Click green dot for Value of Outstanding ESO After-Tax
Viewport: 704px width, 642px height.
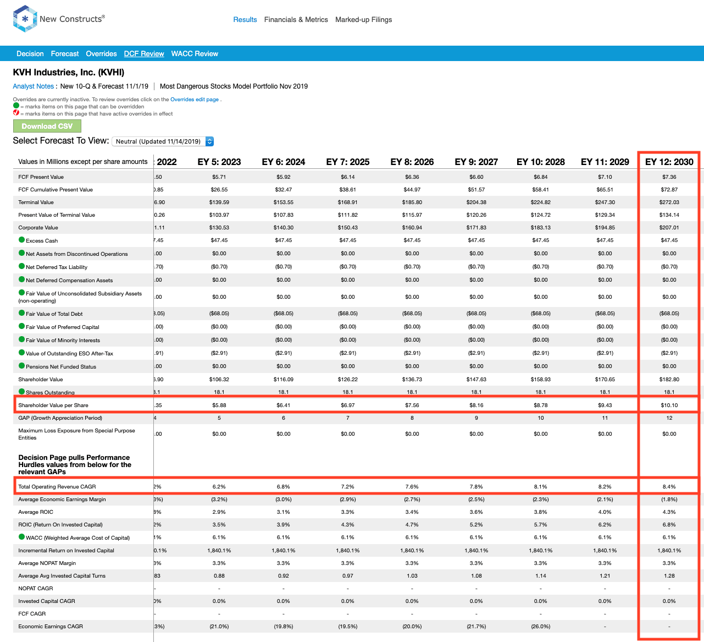pyautogui.click(x=22, y=353)
